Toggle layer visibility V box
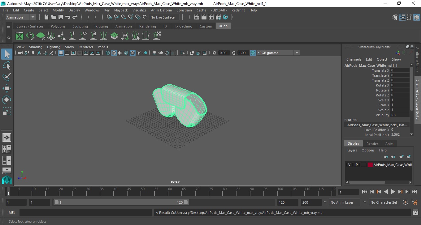The height and width of the screenshot is (225, 421). point(349,165)
